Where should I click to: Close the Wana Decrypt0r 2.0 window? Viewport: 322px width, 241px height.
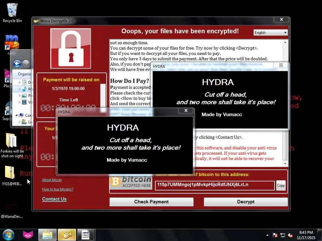pos(282,19)
